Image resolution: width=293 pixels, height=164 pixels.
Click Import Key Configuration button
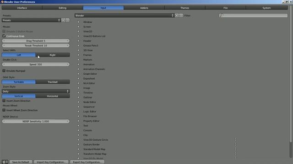pyautogui.click(x=51, y=162)
